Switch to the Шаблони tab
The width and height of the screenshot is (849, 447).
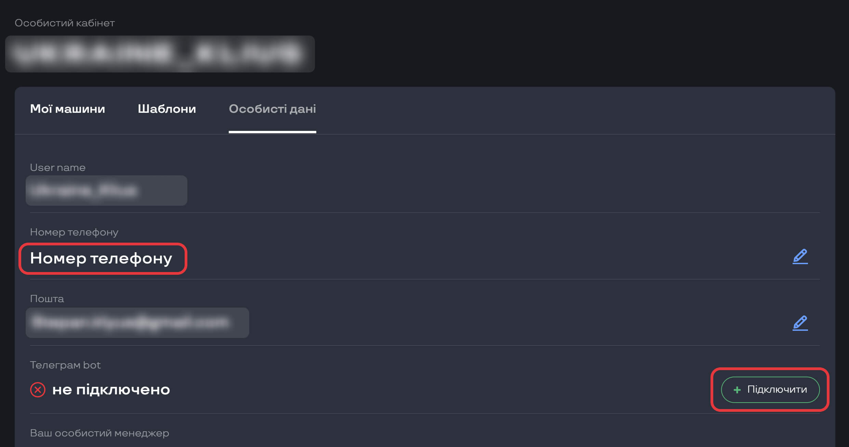tap(167, 109)
